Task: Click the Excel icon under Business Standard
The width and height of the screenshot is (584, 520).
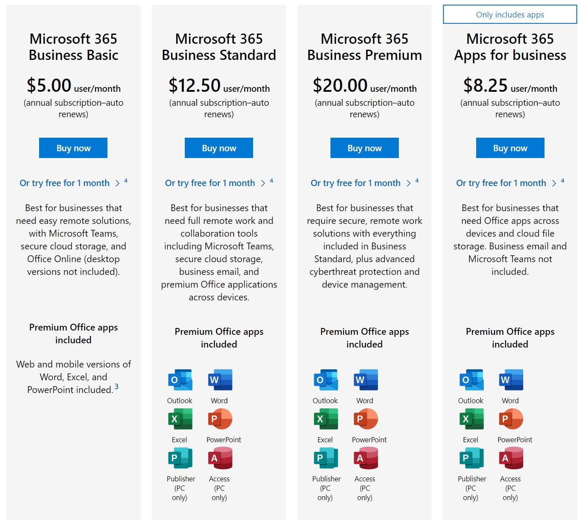Action: (180, 419)
